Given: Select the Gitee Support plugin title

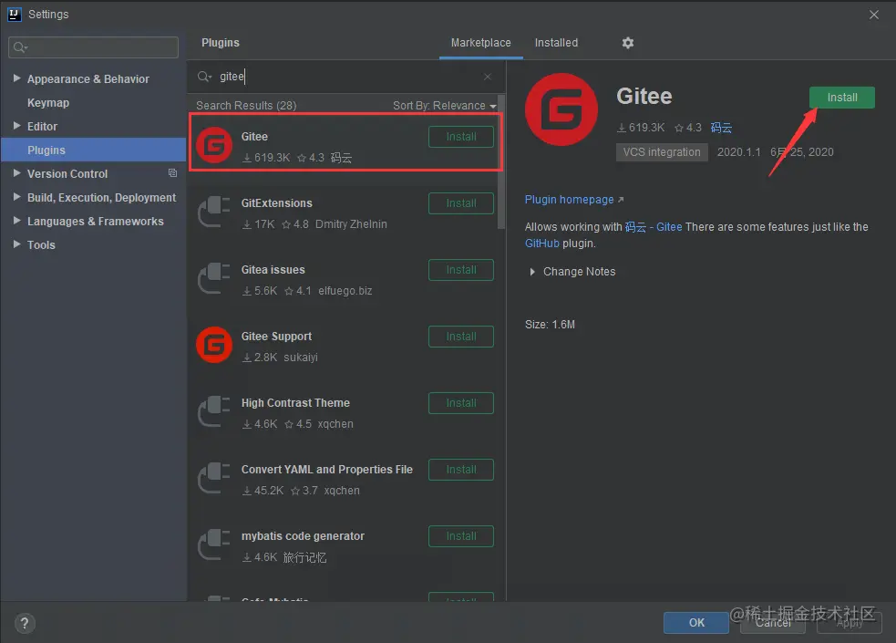Looking at the screenshot, I should click(x=276, y=337).
